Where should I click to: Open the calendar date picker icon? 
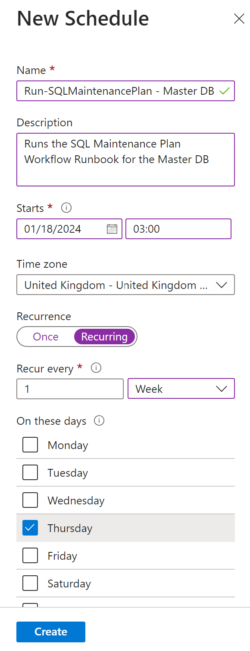tap(112, 229)
